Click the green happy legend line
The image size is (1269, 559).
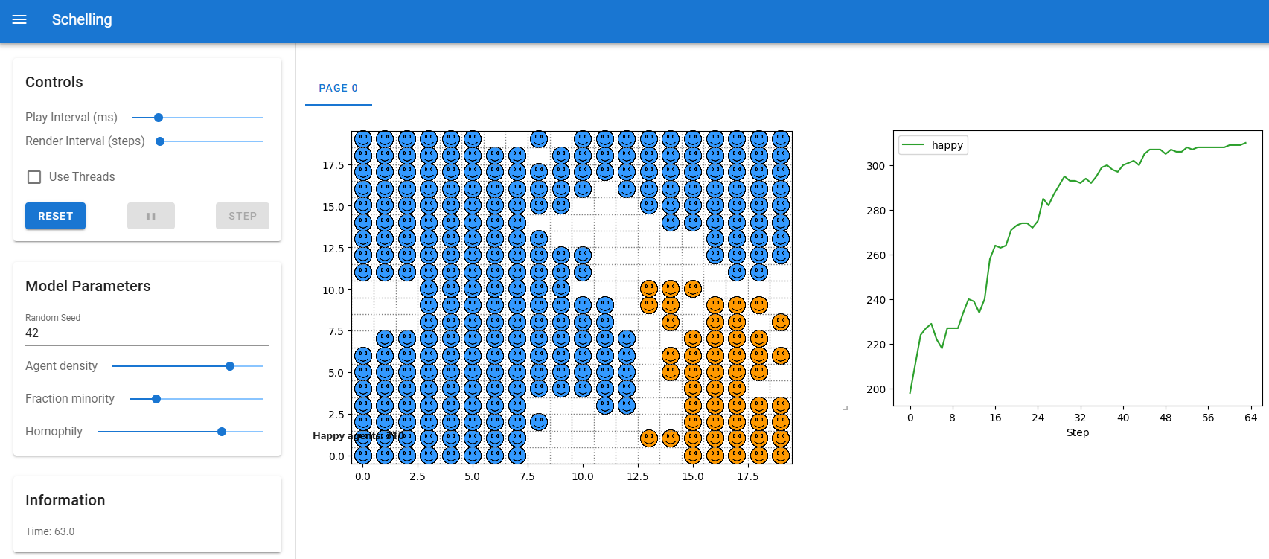913,145
